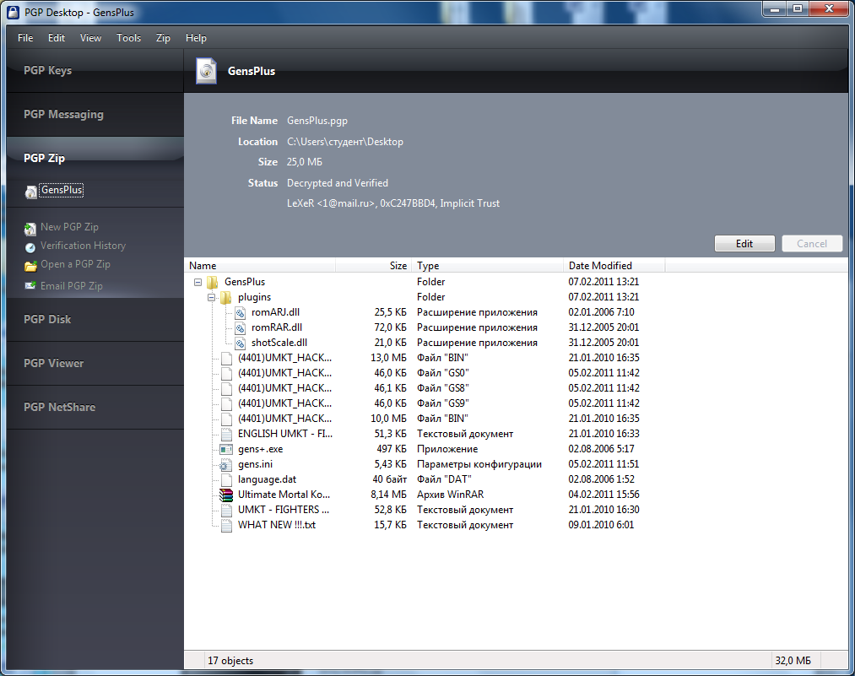Open the View menu
855x676 pixels.
click(90, 38)
